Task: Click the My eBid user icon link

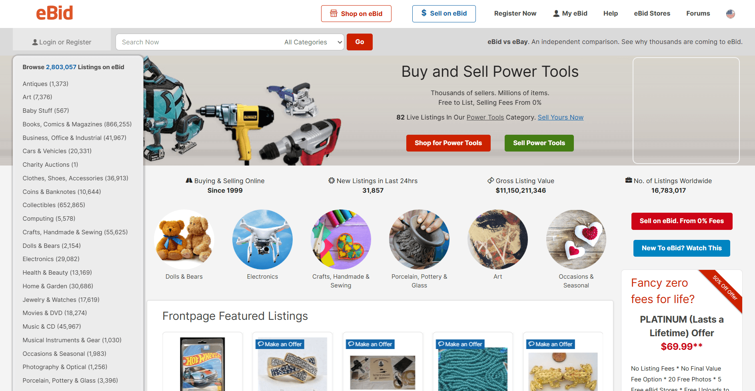Action: (570, 14)
